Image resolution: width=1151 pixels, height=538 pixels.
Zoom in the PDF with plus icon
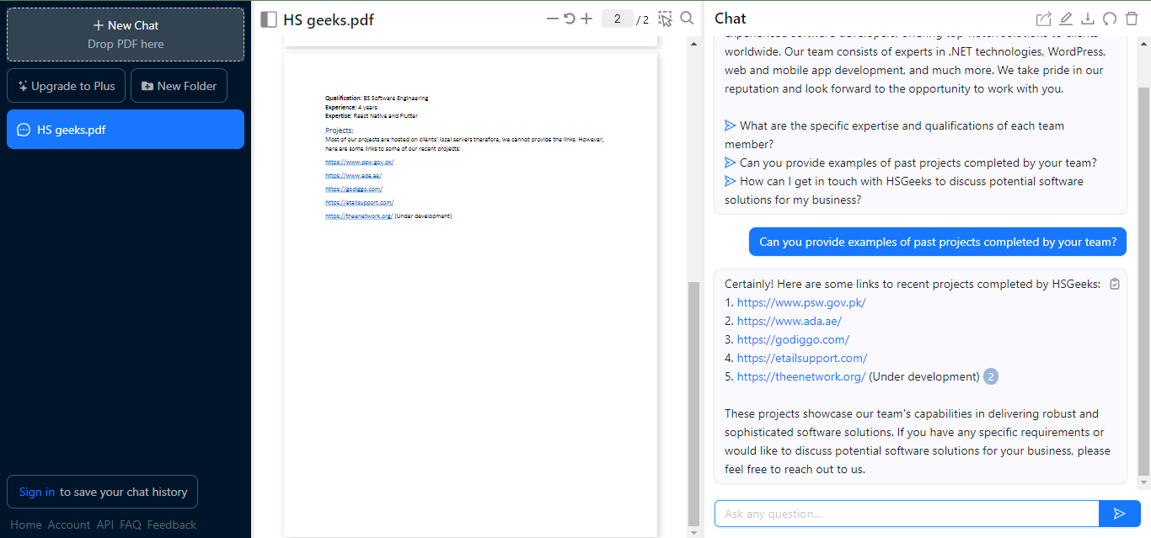[x=586, y=19]
